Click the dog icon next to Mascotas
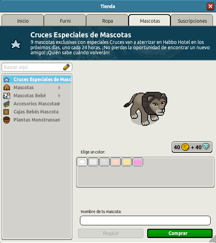216x243 pixels. click(7, 88)
